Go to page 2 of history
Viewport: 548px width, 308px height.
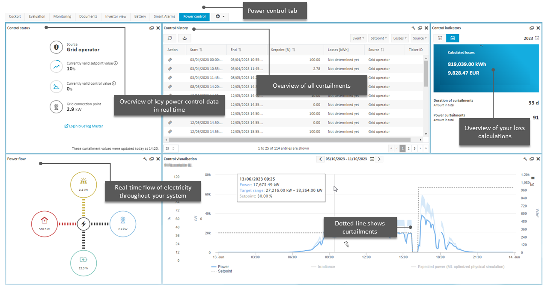[408, 148]
